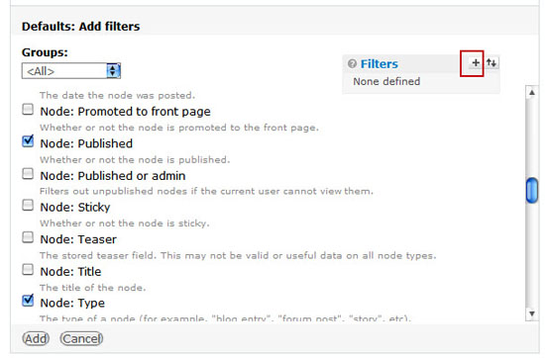Click the scrollbar up arrow
Screen dimensions: 545x358
point(532,92)
